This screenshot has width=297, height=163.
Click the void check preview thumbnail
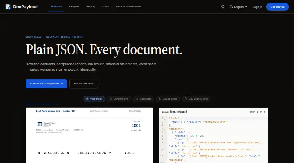[x=89, y=135]
